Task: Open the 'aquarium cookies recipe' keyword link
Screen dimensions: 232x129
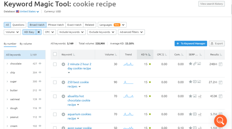Action: 79,116
